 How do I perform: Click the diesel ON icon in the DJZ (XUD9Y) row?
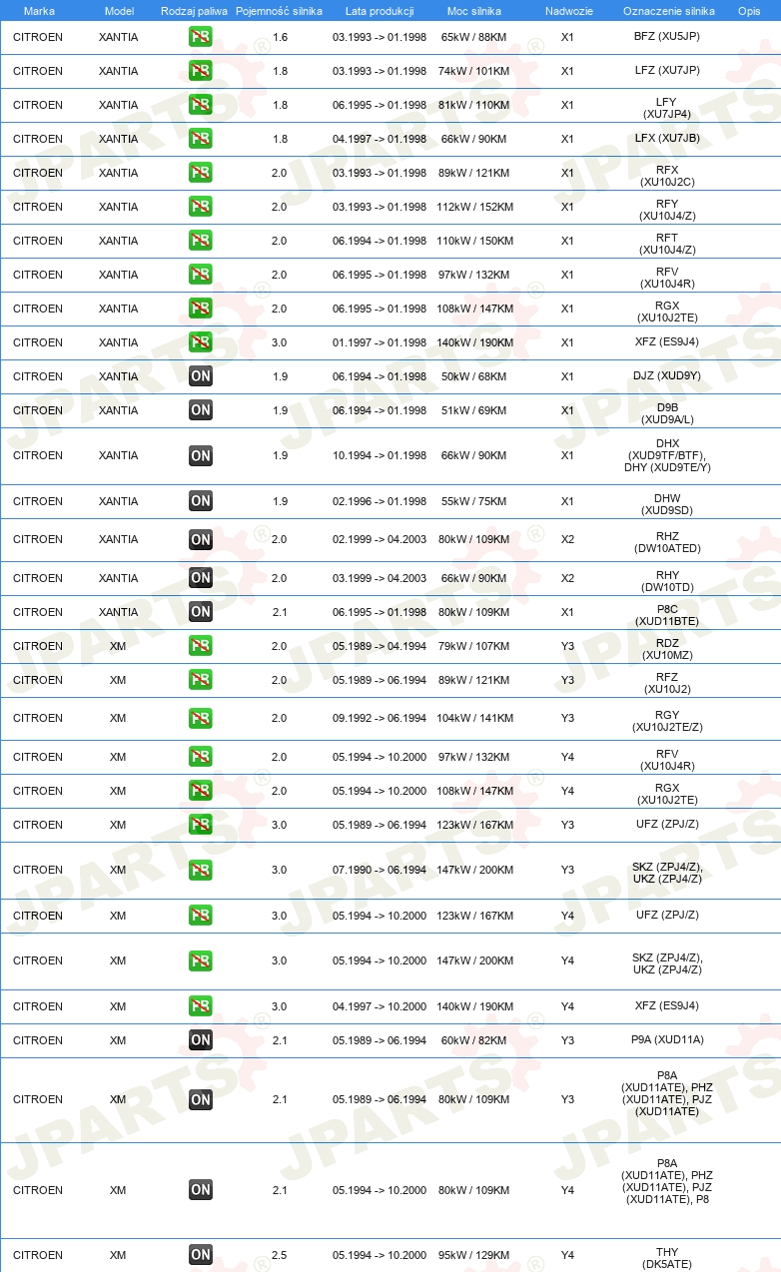click(201, 376)
